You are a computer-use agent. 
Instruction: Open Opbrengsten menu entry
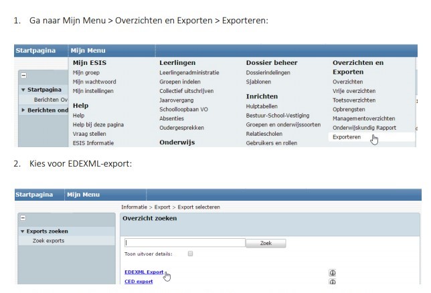point(349,110)
